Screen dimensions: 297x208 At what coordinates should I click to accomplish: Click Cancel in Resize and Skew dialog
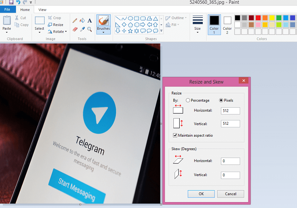[x=231, y=194]
